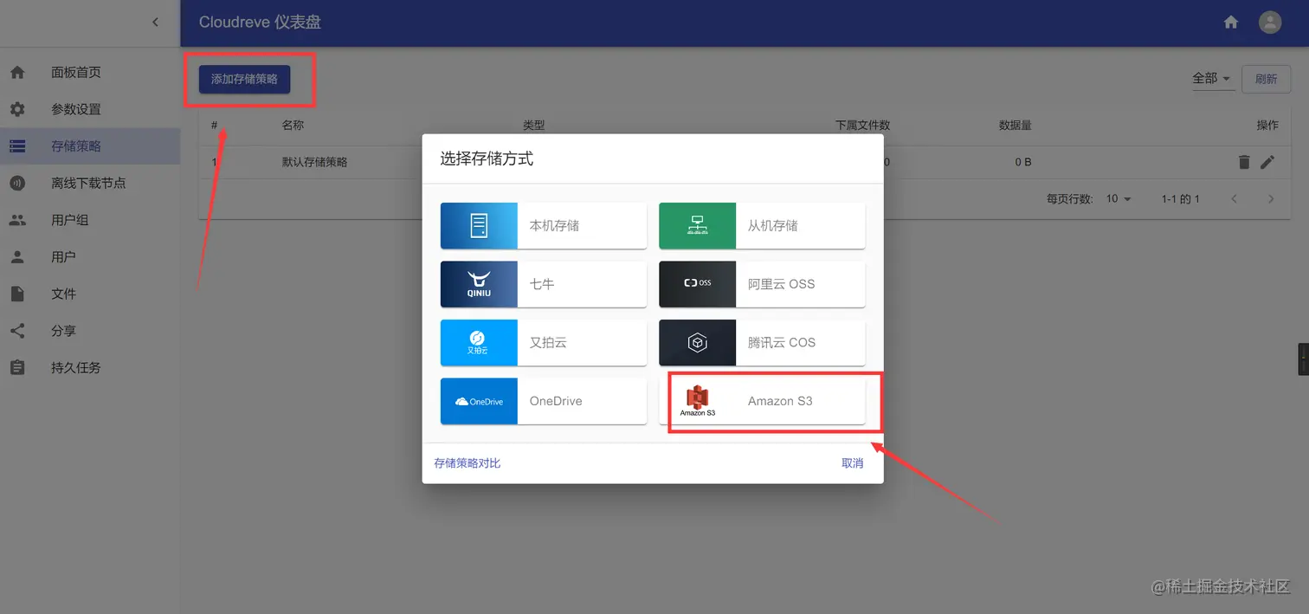
Task: Go to the previous page arrow
Action: pyautogui.click(x=1235, y=199)
